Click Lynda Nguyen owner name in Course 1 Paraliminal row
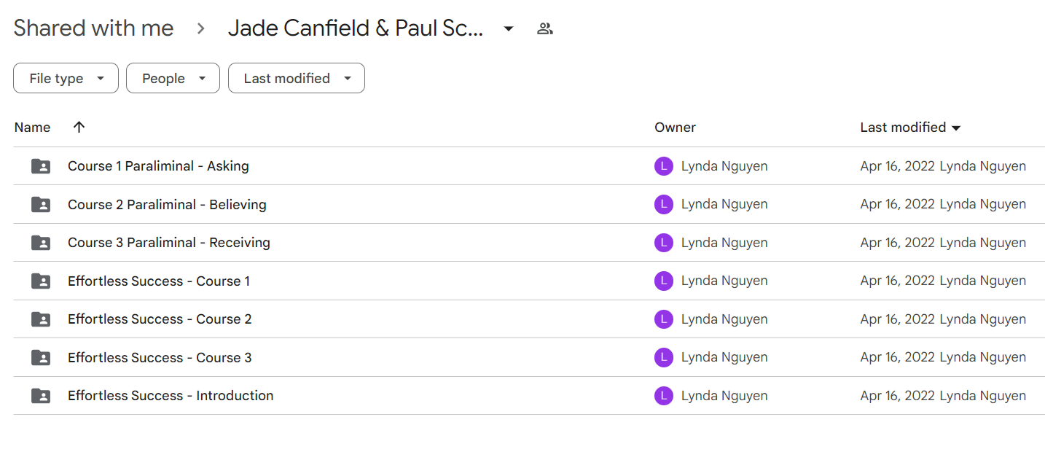Viewport: 1045px width, 476px height. (724, 166)
